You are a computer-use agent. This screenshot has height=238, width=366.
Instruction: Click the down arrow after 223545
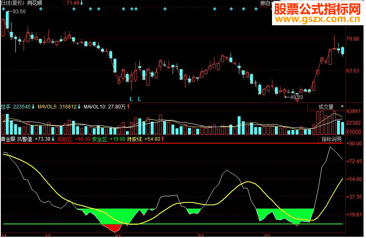[x=33, y=107]
